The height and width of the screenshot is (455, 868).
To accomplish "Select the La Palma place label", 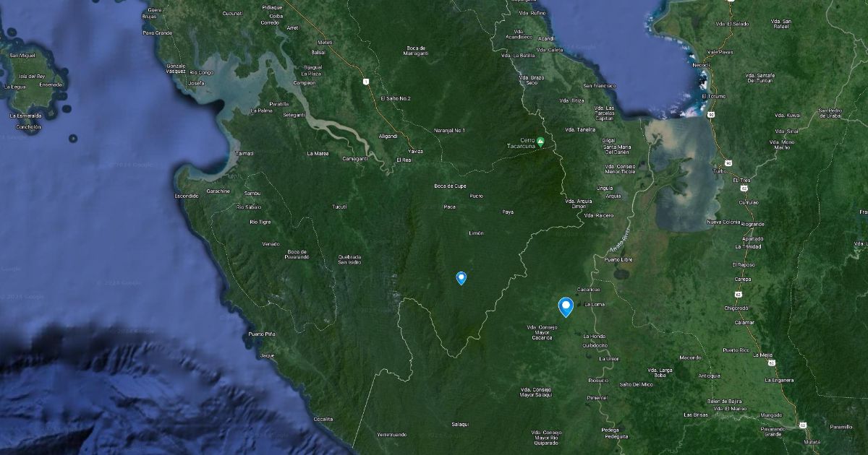I will pyautogui.click(x=261, y=110).
